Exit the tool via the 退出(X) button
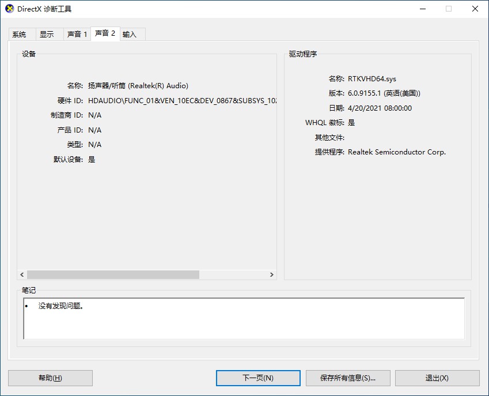489x396 pixels. click(x=438, y=378)
